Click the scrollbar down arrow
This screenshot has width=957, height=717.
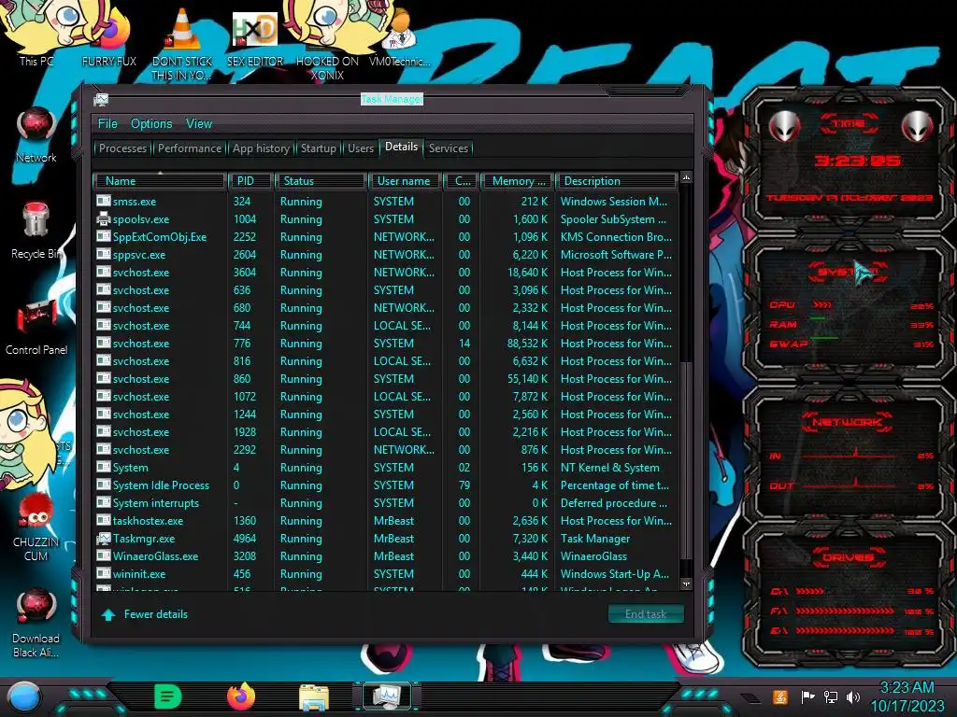686,583
